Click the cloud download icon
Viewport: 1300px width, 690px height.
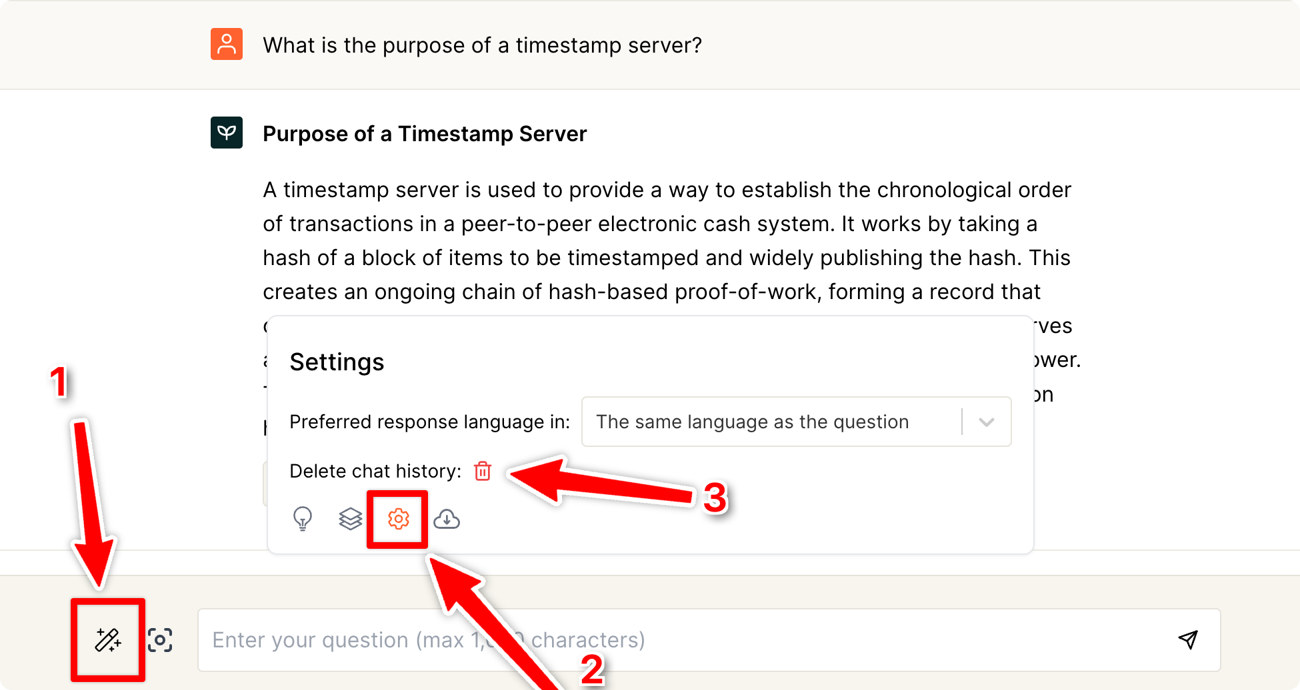click(447, 519)
